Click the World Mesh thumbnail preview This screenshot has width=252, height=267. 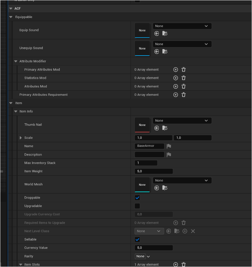point(142,185)
